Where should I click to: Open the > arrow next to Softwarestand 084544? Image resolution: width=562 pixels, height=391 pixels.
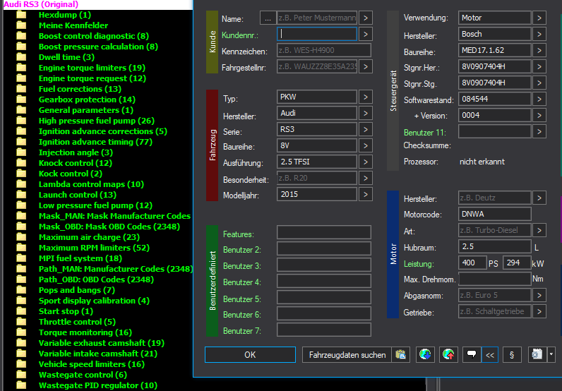coord(539,99)
